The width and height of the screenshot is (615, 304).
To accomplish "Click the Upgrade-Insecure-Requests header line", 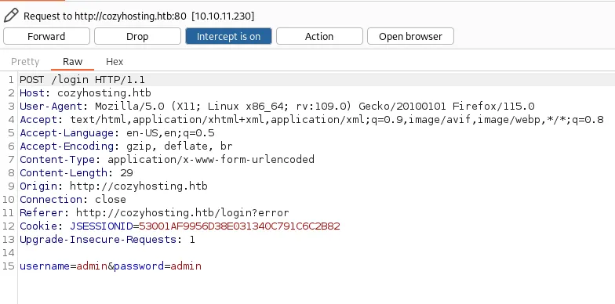I will click(x=107, y=240).
